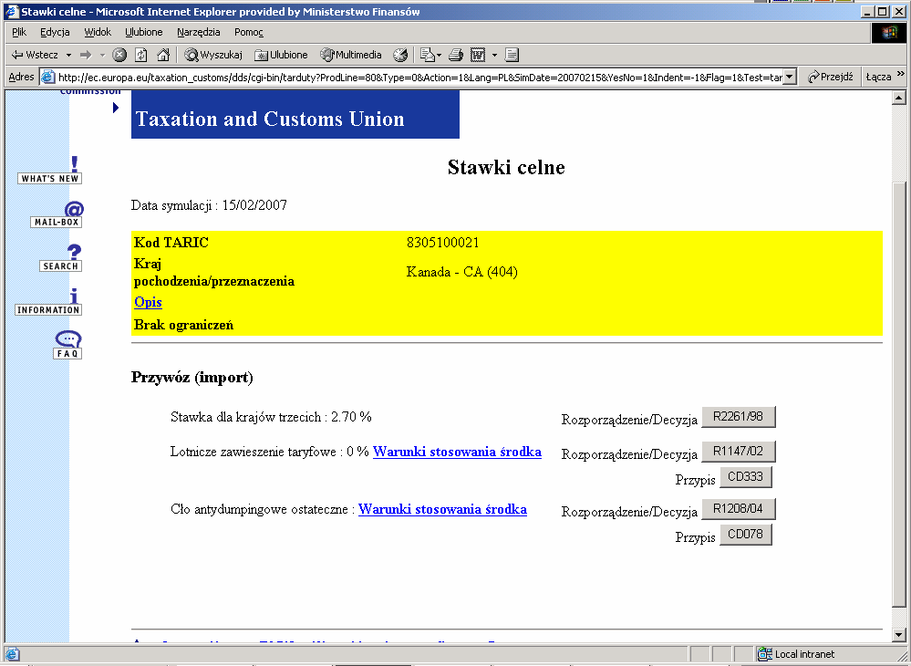Open the Pomoc menu
The image size is (911, 666).
[x=249, y=32]
